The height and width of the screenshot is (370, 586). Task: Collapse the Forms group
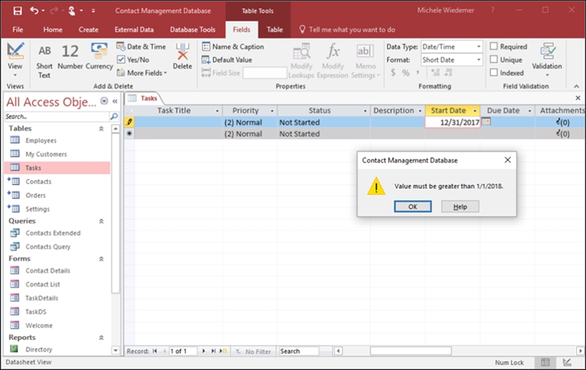(x=101, y=259)
